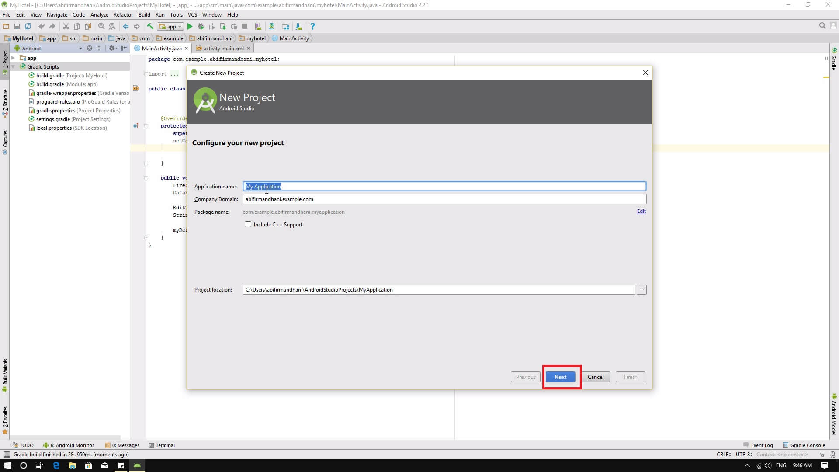Screen dimensions: 839x472
Task: Open the Refactor menu
Action: [123, 15]
